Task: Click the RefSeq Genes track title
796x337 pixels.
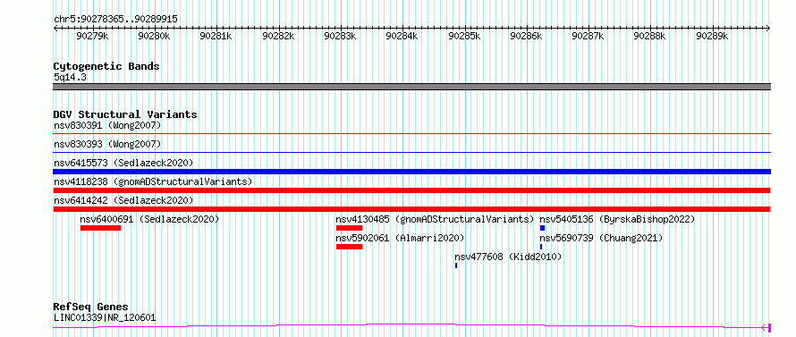Action: 91,308
